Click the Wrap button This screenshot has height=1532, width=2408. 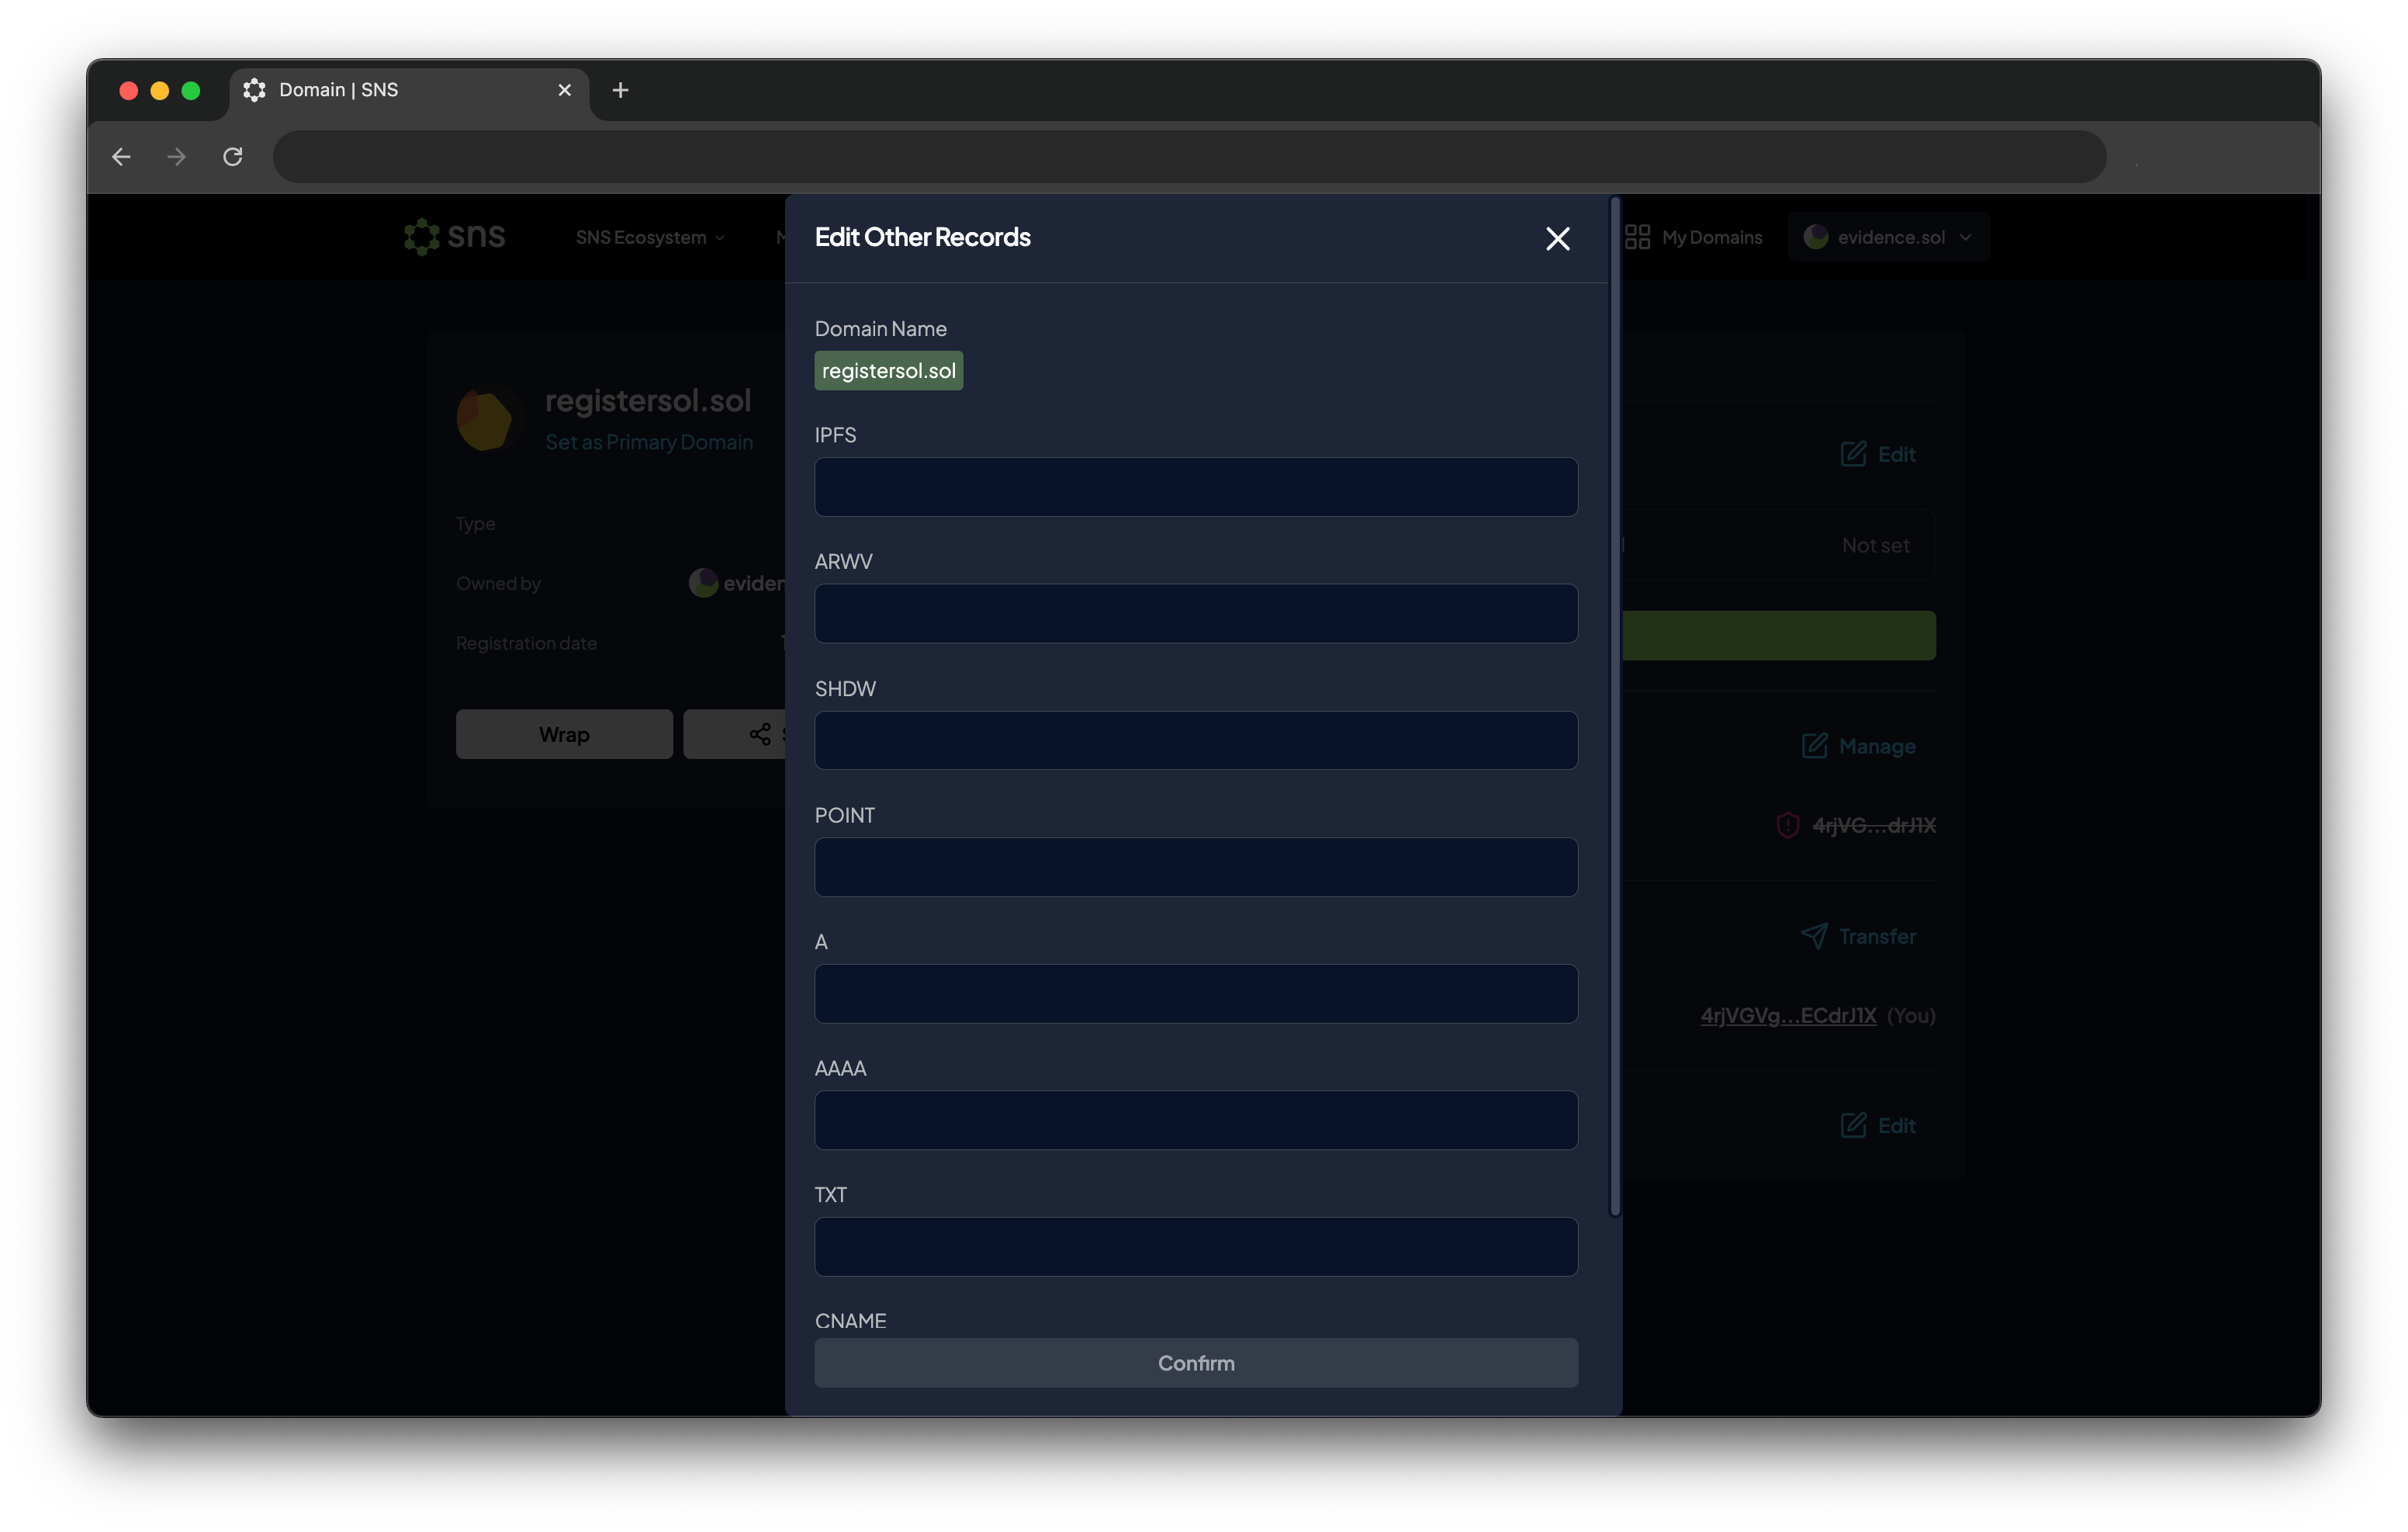[564, 734]
